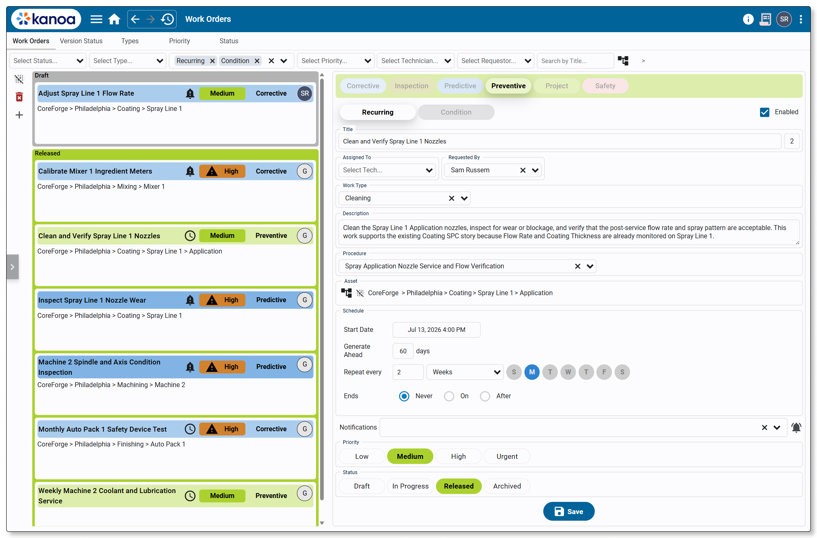Click clock icon on Monthly Auto Pack 1 Safety Device Test
The height and width of the screenshot is (538, 817).
click(x=190, y=429)
